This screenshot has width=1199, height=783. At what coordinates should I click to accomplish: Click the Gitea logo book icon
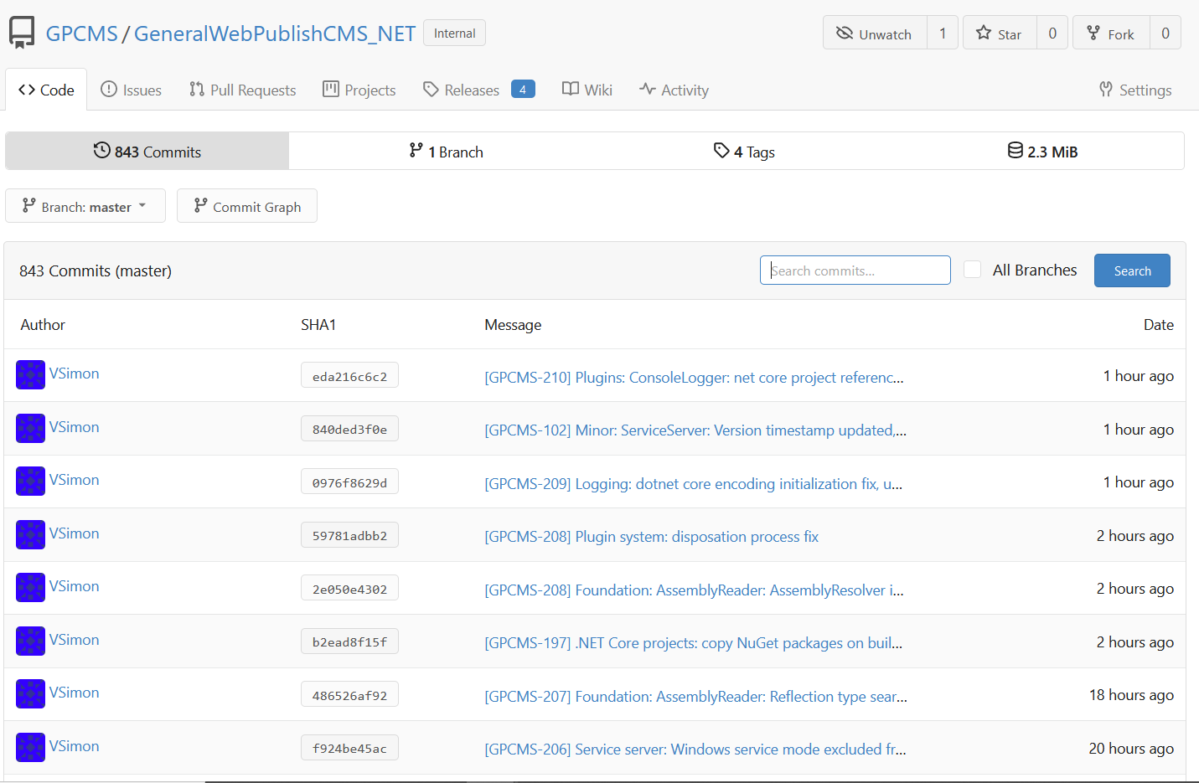tap(21, 32)
